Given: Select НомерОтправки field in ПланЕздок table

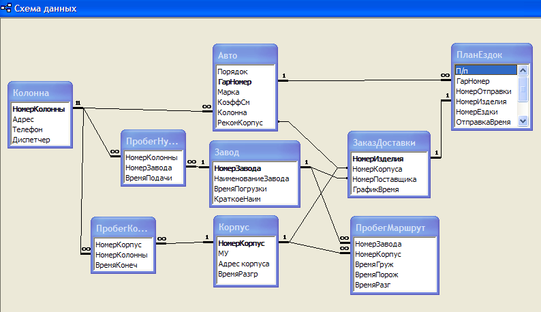Looking at the screenshot, I should tap(486, 91).
